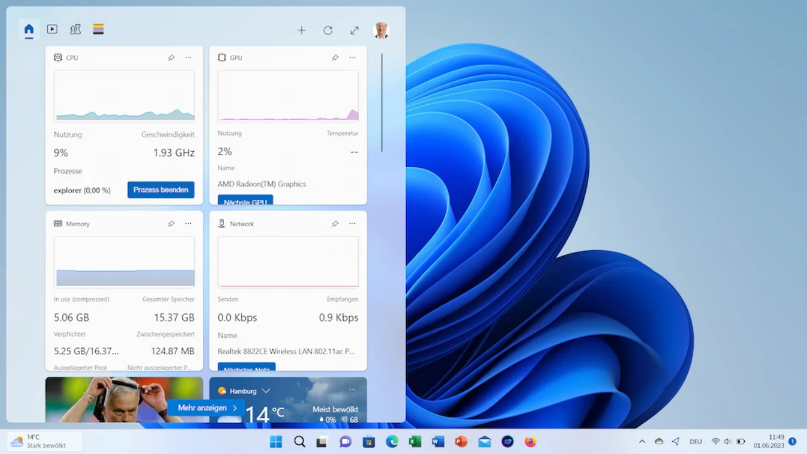The image size is (807, 454).
Task: Refresh the widgets feed
Action: pyautogui.click(x=328, y=30)
